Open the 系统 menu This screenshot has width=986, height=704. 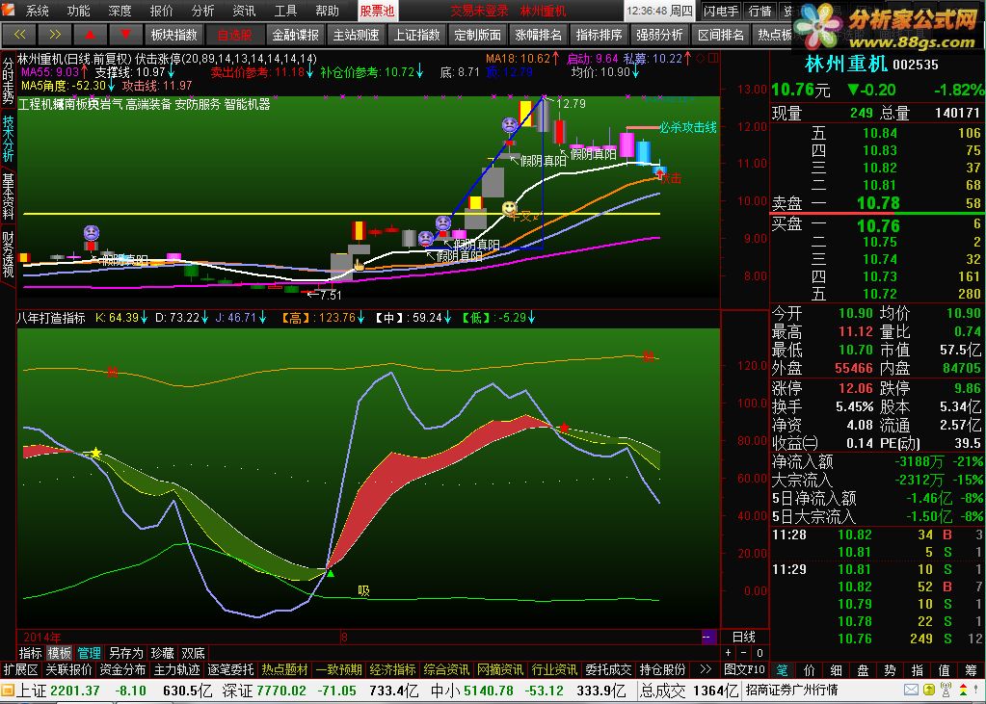click(37, 11)
